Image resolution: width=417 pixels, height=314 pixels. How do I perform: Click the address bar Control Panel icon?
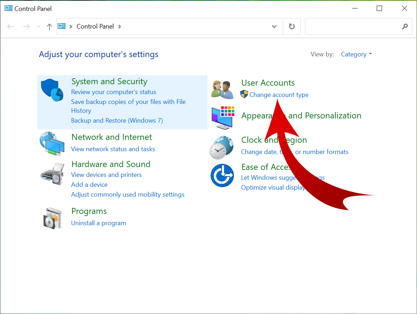(61, 26)
